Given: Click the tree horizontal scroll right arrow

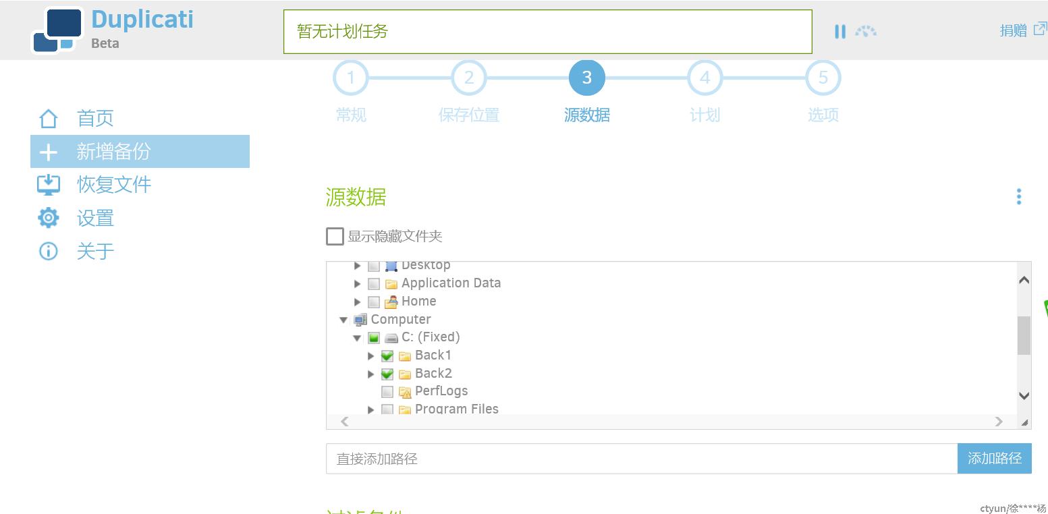Looking at the screenshot, I should click(x=999, y=422).
